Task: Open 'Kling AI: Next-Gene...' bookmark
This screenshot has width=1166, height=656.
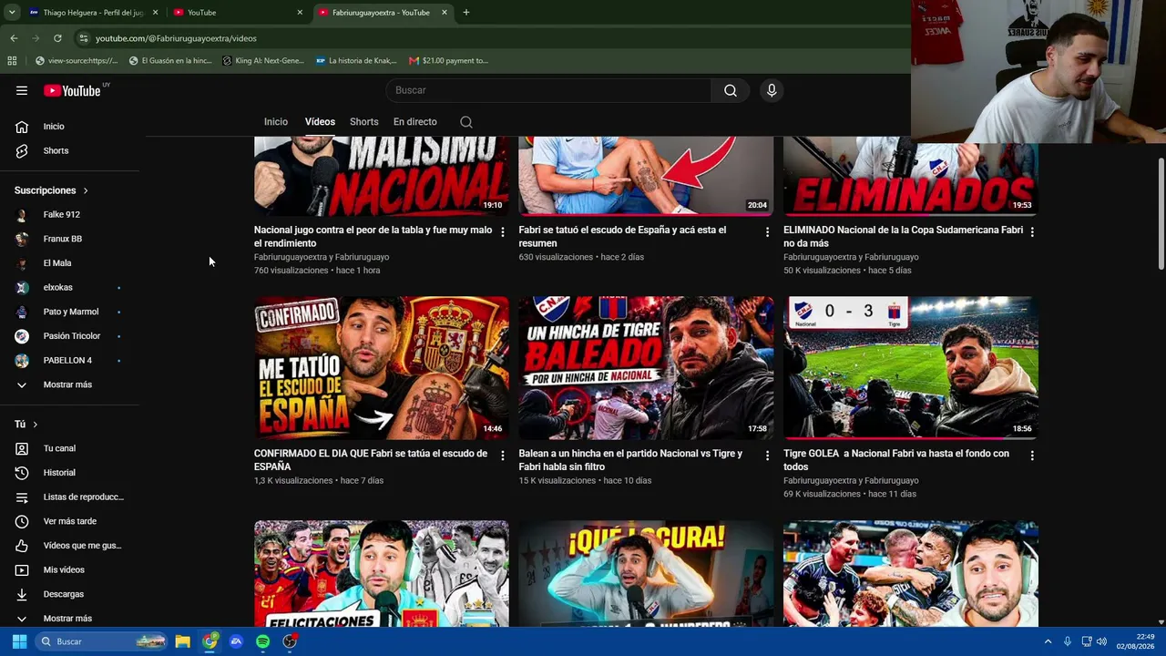Action: point(263,61)
